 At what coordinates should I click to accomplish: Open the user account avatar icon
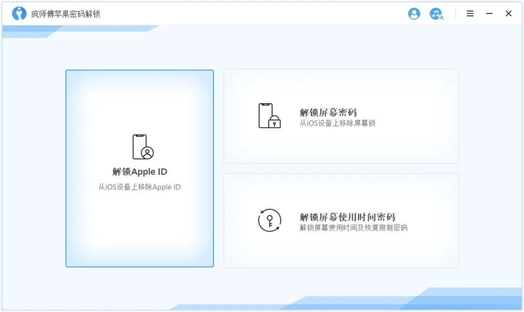(414, 14)
